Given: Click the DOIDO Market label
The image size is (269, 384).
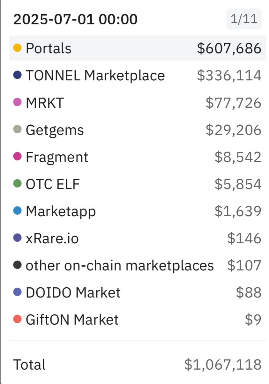Looking at the screenshot, I should (x=73, y=292).
